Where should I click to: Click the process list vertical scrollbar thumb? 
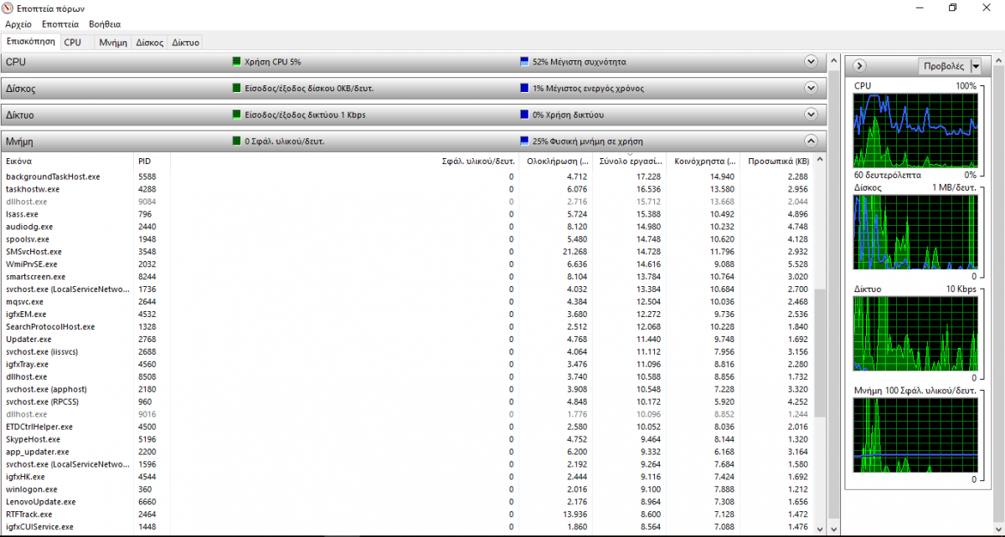(x=820, y=353)
